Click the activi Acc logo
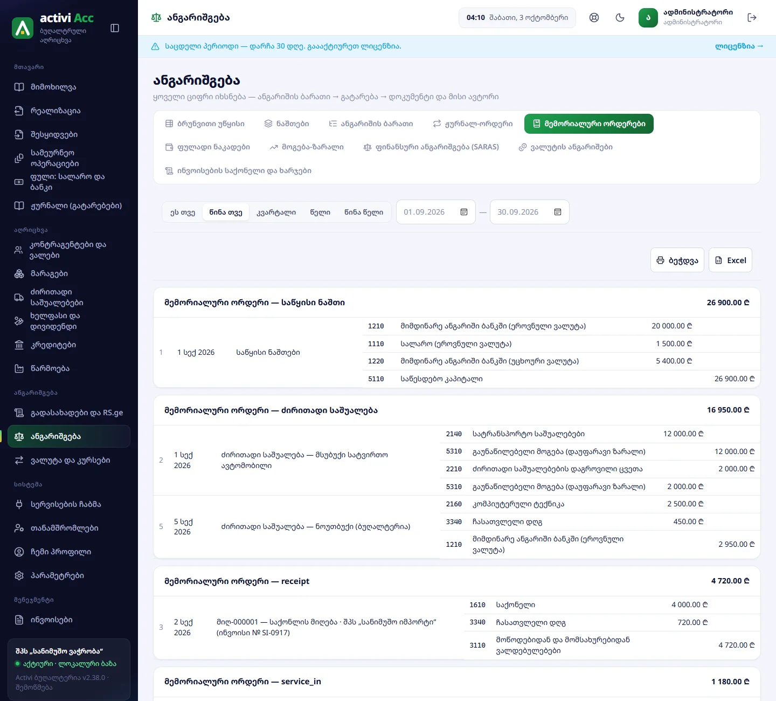The height and width of the screenshot is (701, 776). [23, 28]
